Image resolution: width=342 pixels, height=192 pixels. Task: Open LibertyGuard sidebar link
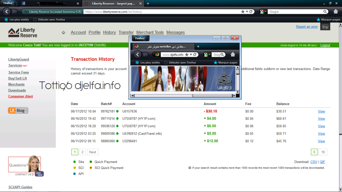(x=18, y=59)
